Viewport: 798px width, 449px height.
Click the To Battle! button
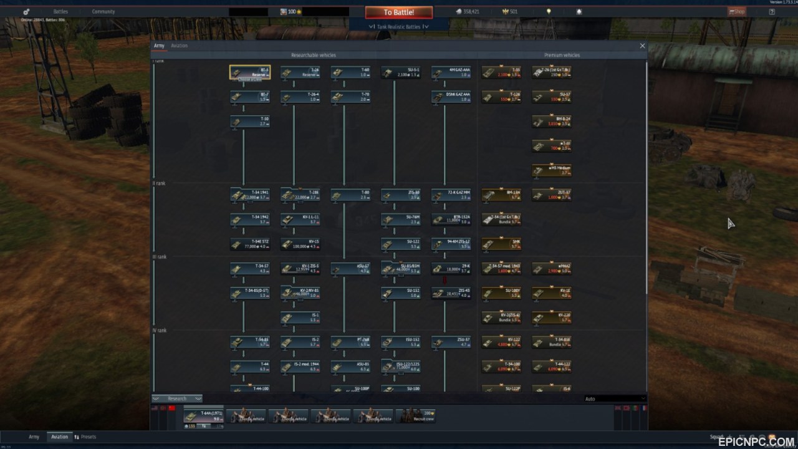[399, 12]
